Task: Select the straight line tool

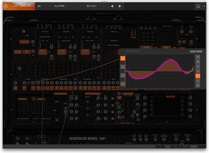Action: pos(198,67)
